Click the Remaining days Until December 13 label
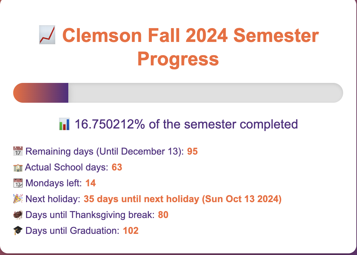The width and height of the screenshot is (357, 255). [x=105, y=152]
